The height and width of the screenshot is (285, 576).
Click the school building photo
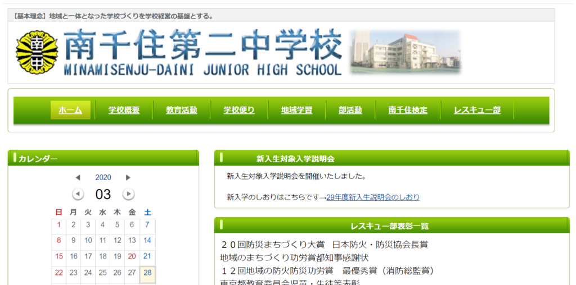pyautogui.click(x=406, y=52)
